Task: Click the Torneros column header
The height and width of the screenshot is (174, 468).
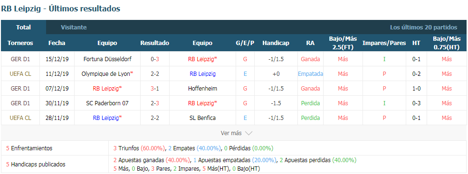Action: coord(20,43)
